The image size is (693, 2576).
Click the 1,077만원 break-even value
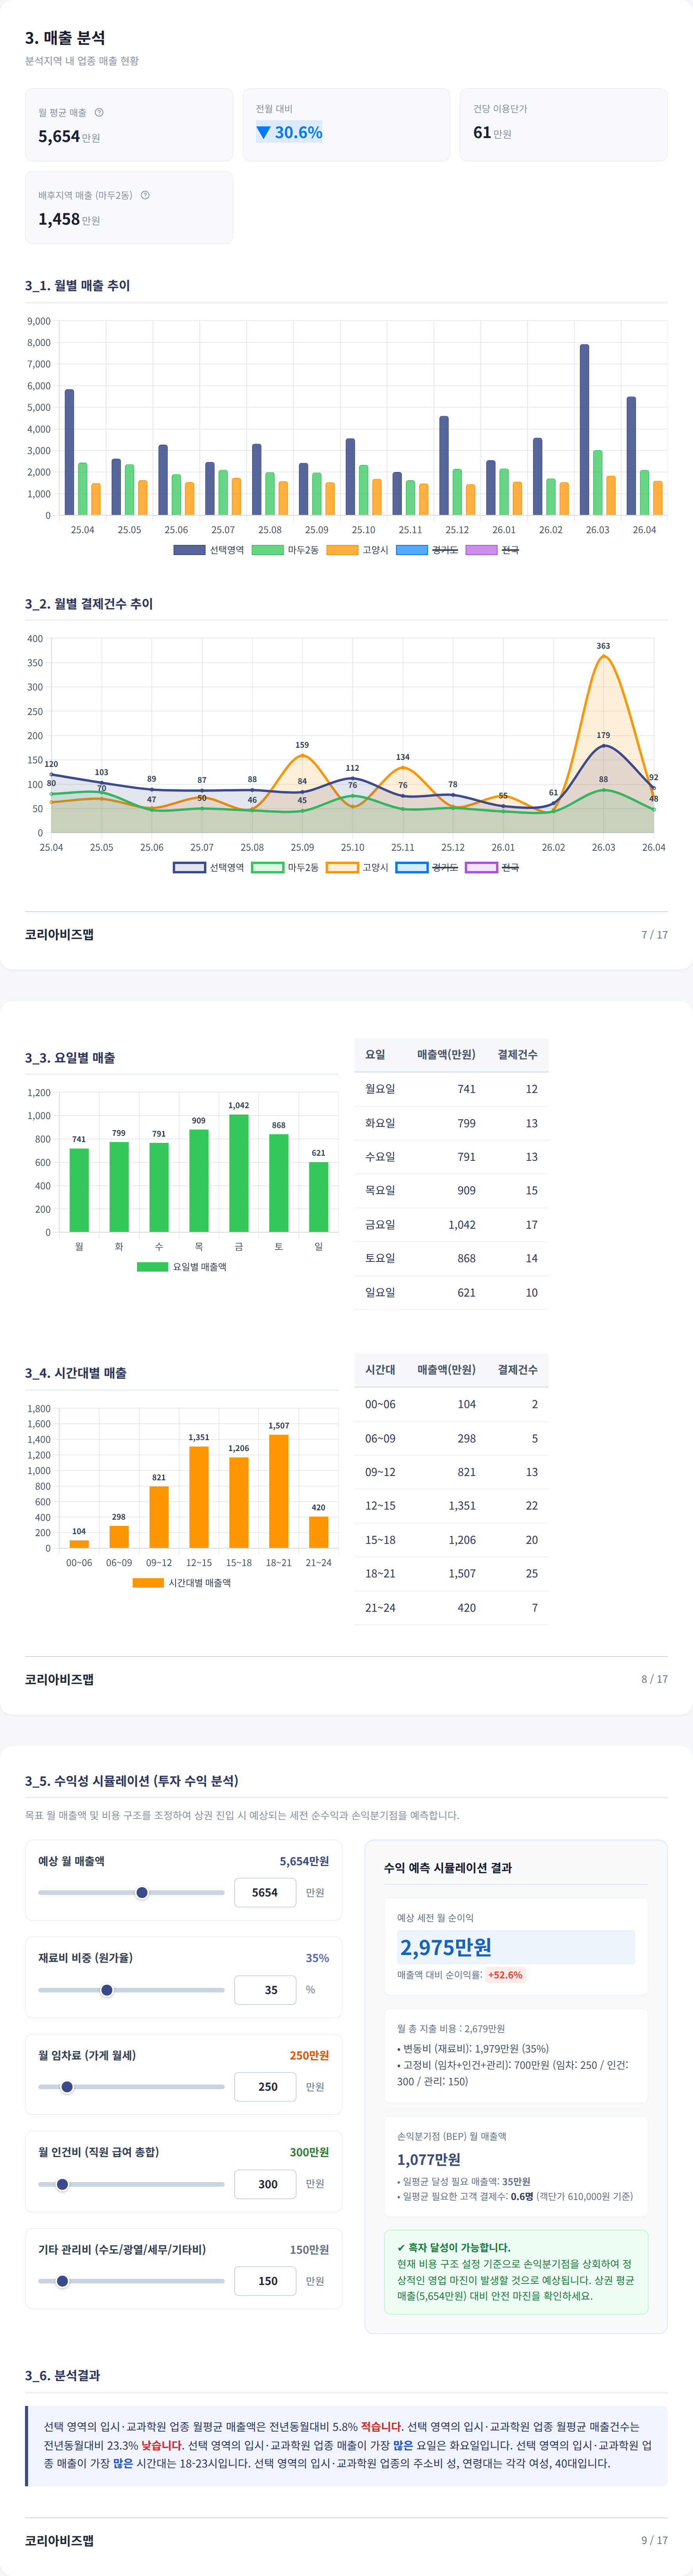[429, 2159]
